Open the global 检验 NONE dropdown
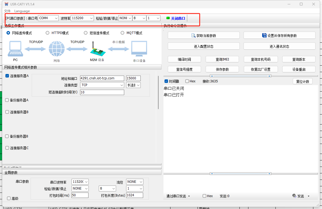The height and width of the screenshot is (209, 322). point(80,188)
